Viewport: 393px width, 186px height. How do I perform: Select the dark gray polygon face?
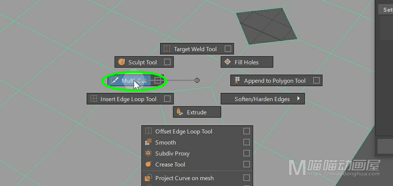coord(266,26)
